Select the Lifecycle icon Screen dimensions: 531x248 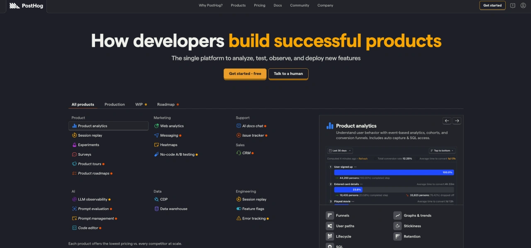[x=330, y=236]
